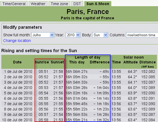The width and height of the screenshot is (158, 122).
Task: Open the Columns dropdown rise/set/noon time
Action: pos(142,35)
